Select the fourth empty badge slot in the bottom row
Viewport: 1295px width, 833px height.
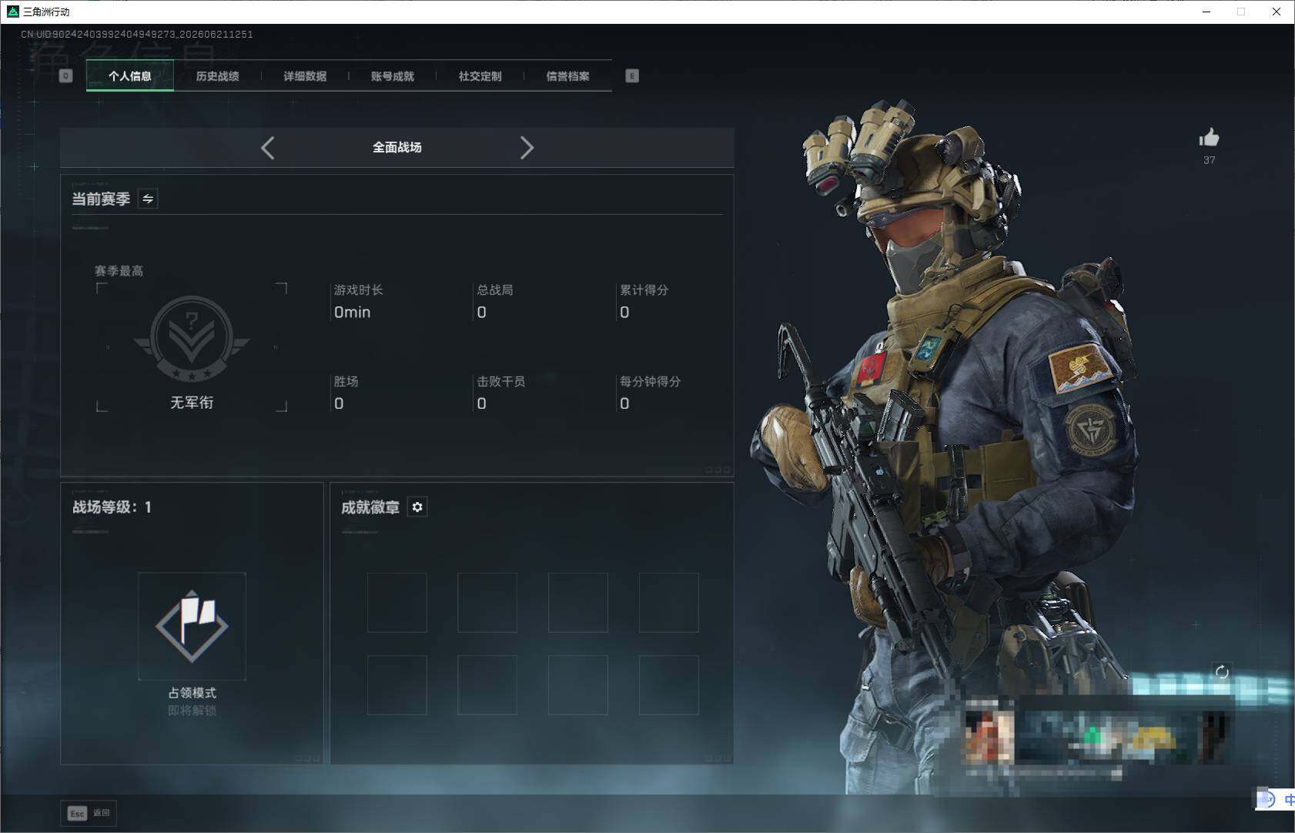tap(669, 685)
